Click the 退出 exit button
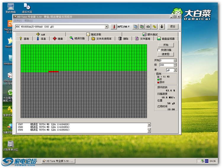 (x=173, y=27)
